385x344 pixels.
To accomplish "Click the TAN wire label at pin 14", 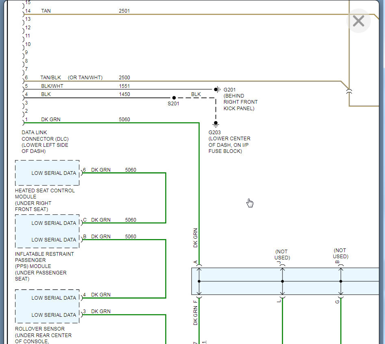I will coord(46,11).
